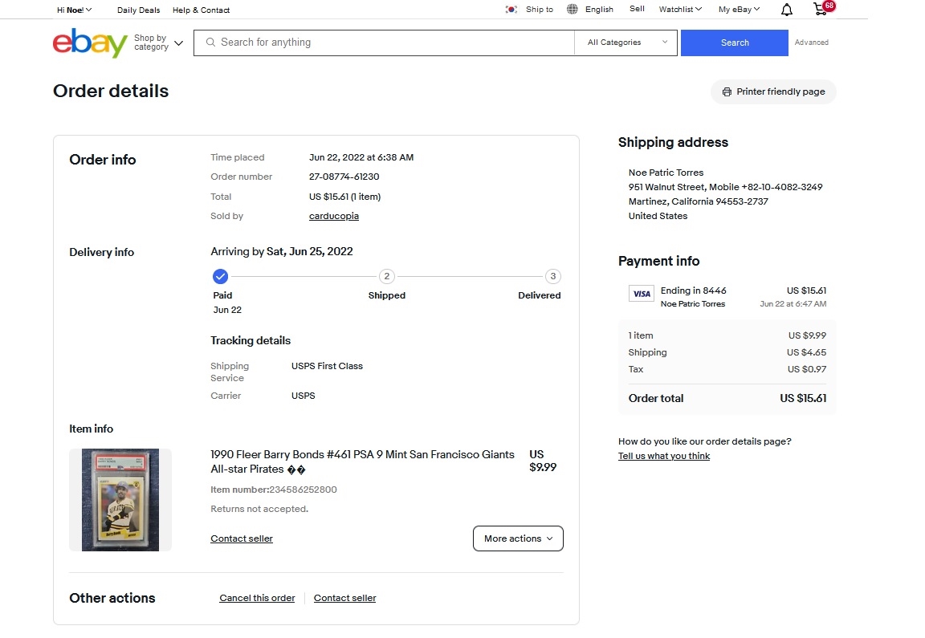The width and height of the screenshot is (925, 638).
Task: Click Cancel this order
Action: (x=257, y=598)
